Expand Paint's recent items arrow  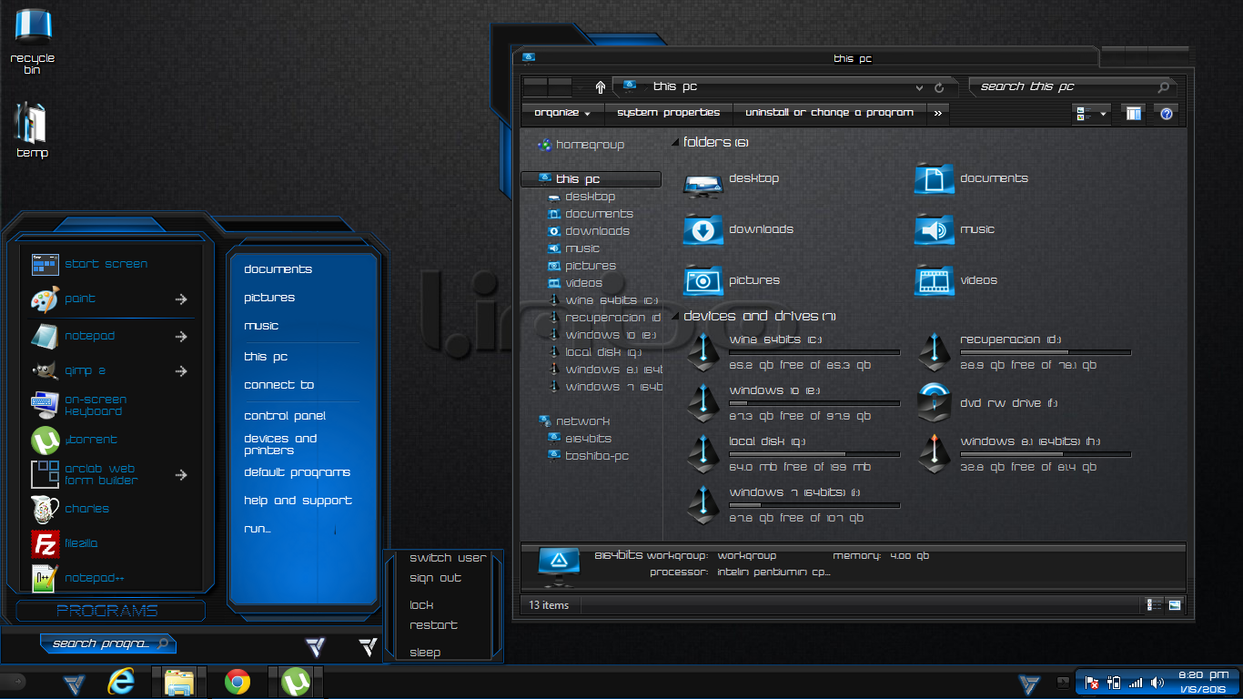182,299
